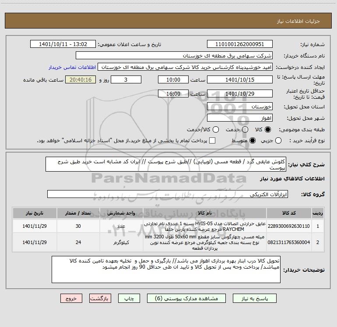This screenshot has height=327, width=337.
Task: Select the متوسط purchase type radio
Action: pyautogui.click(x=253, y=141)
